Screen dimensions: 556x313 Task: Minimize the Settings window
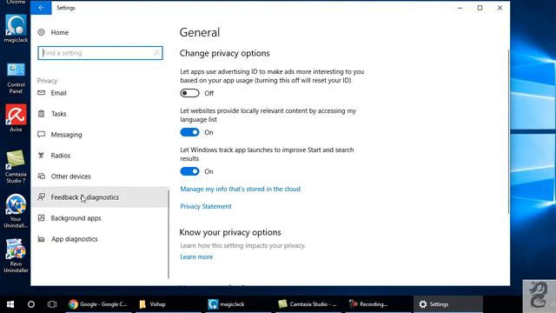460,8
